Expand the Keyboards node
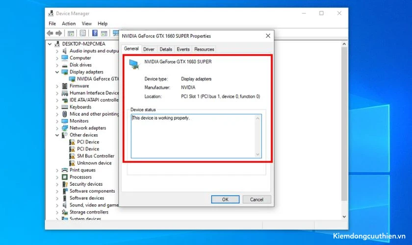 (57, 107)
